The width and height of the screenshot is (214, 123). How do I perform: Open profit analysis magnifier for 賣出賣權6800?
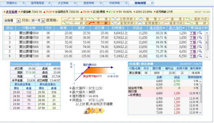point(200,42)
